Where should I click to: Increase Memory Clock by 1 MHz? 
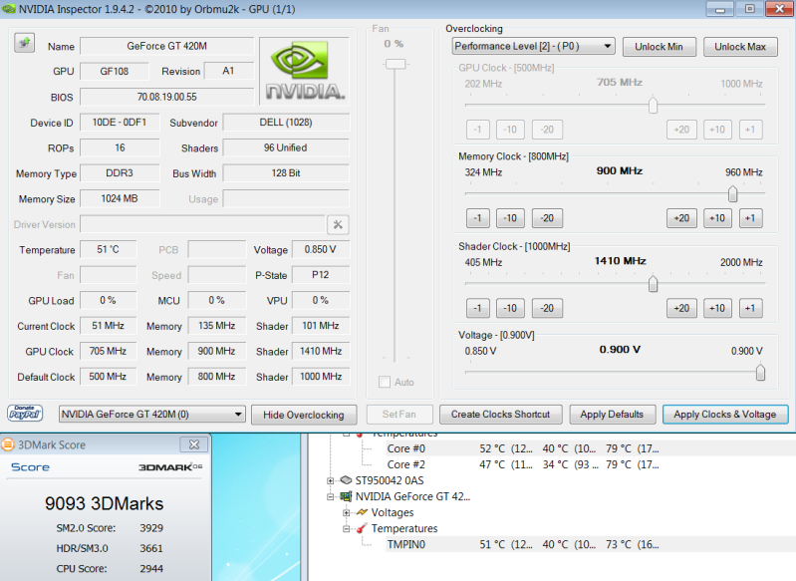[x=750, y=218]
